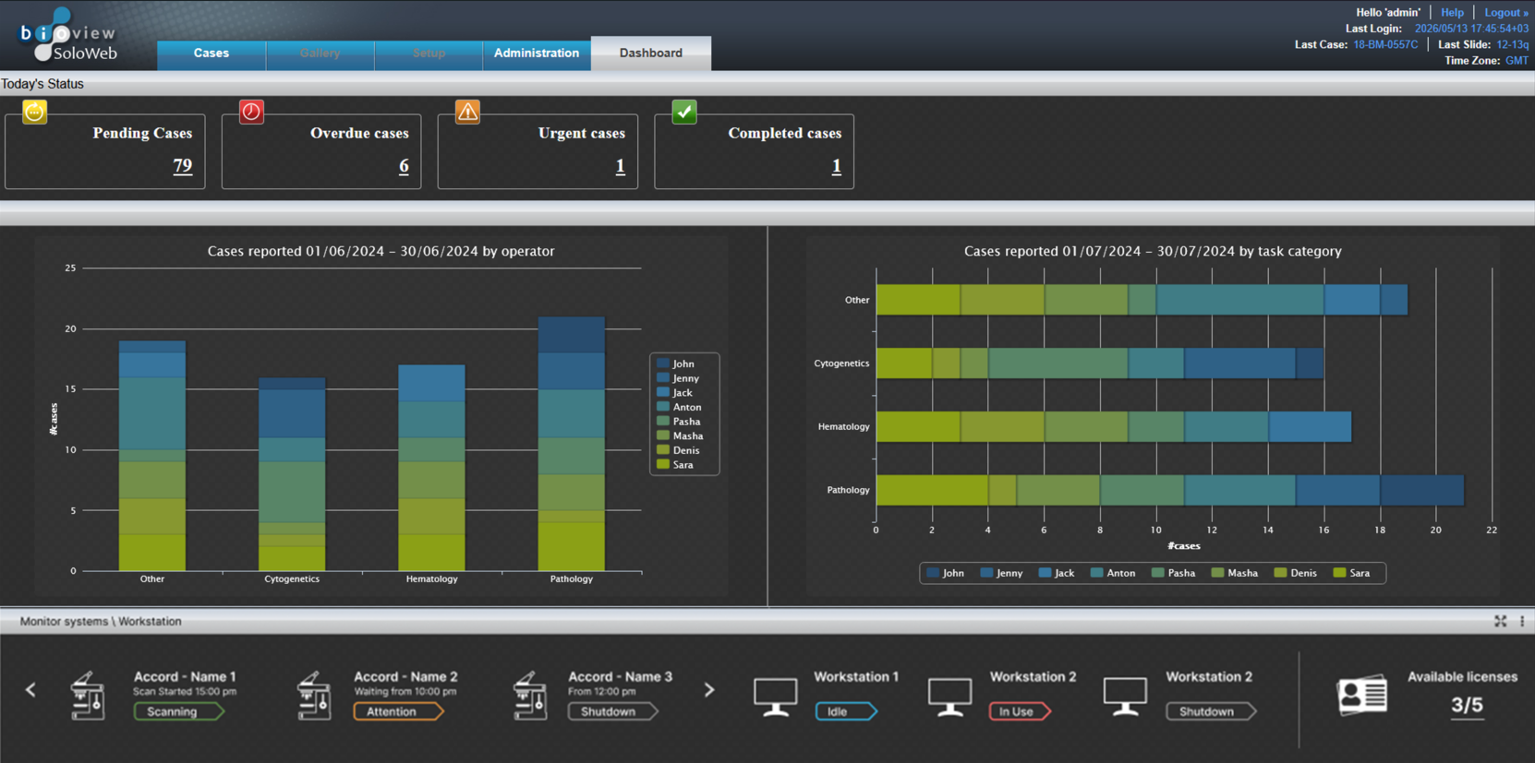Click the Idle status badge
This screenshot has height=763, width=1535.
click(846, 711)
